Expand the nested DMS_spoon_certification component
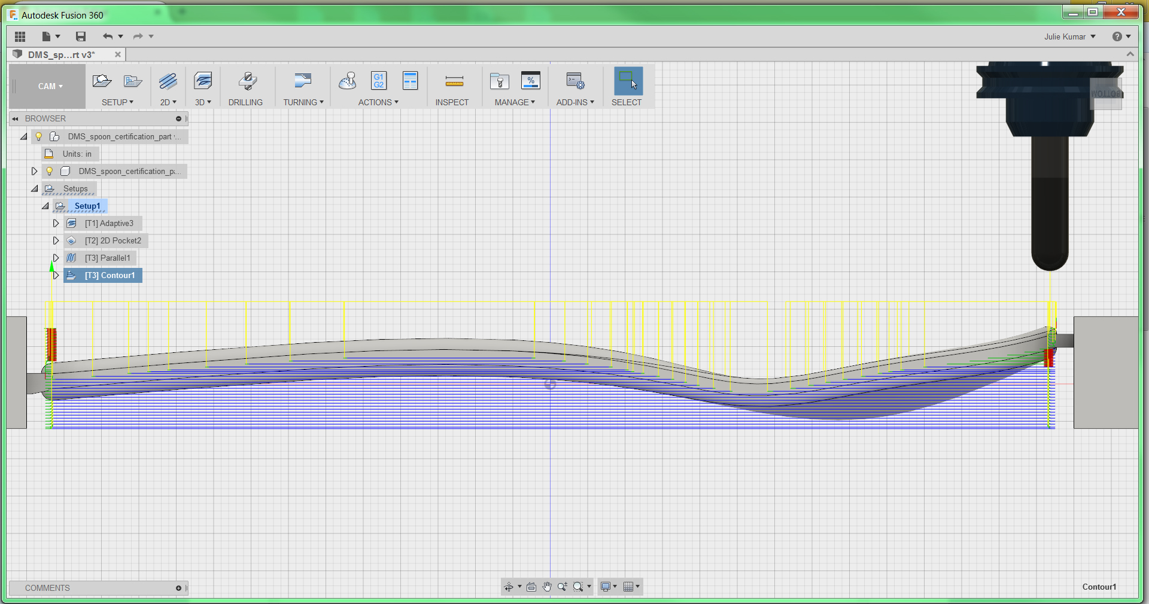 click(35, 171)
